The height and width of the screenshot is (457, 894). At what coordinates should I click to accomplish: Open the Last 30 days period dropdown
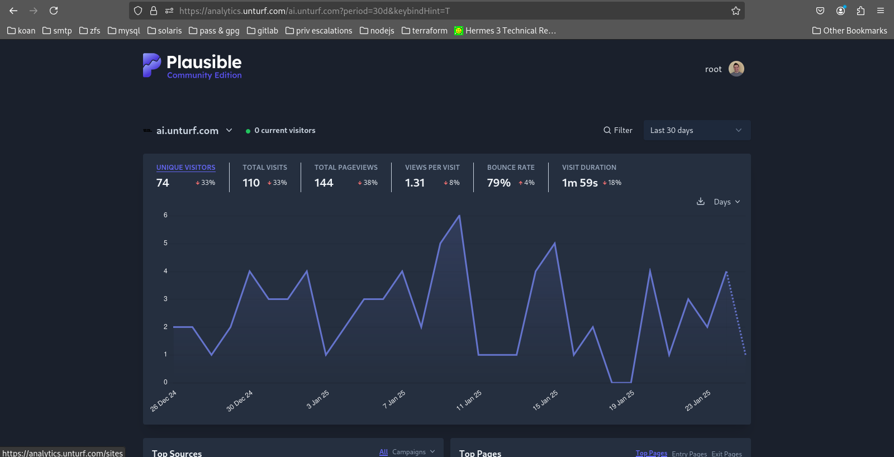[x=697, y=130]
